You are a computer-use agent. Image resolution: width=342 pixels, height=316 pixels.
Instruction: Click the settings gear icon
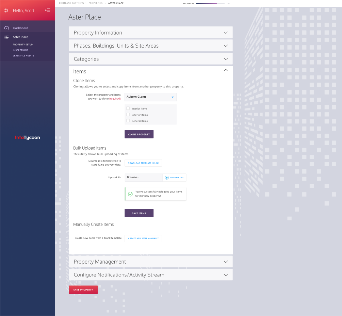[x=6, y=11]
